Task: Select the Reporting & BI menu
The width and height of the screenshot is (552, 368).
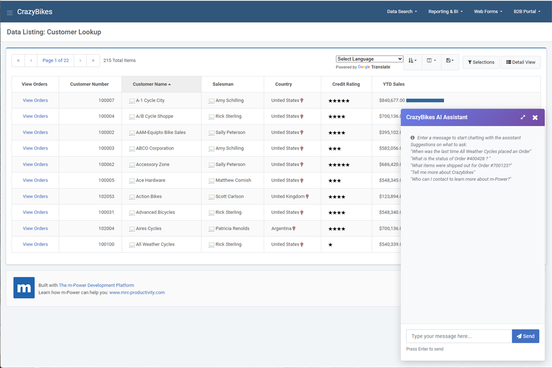Action: click(446, 11)
